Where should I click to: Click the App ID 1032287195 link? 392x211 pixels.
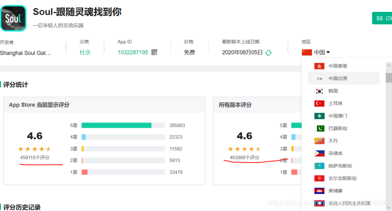click(133, 52)
